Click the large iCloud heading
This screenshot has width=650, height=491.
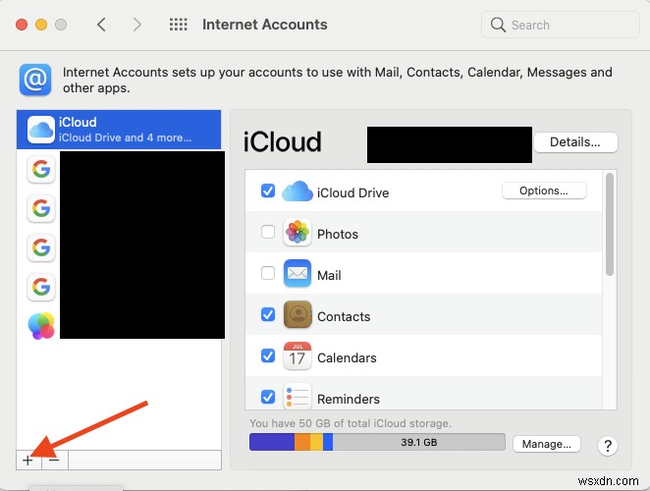point(282,141)
